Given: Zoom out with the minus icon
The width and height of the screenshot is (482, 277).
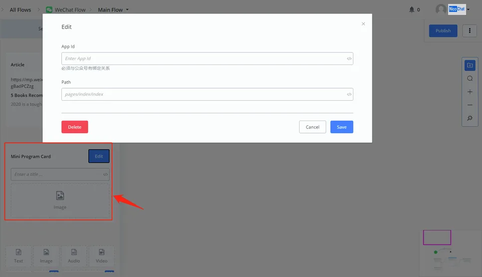Looking at the screenshot, I should coord(470,105).
